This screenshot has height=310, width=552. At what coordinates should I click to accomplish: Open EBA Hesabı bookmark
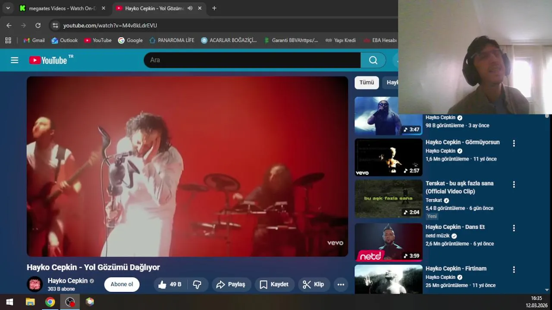pyautogui.click(x=380, y=40)
